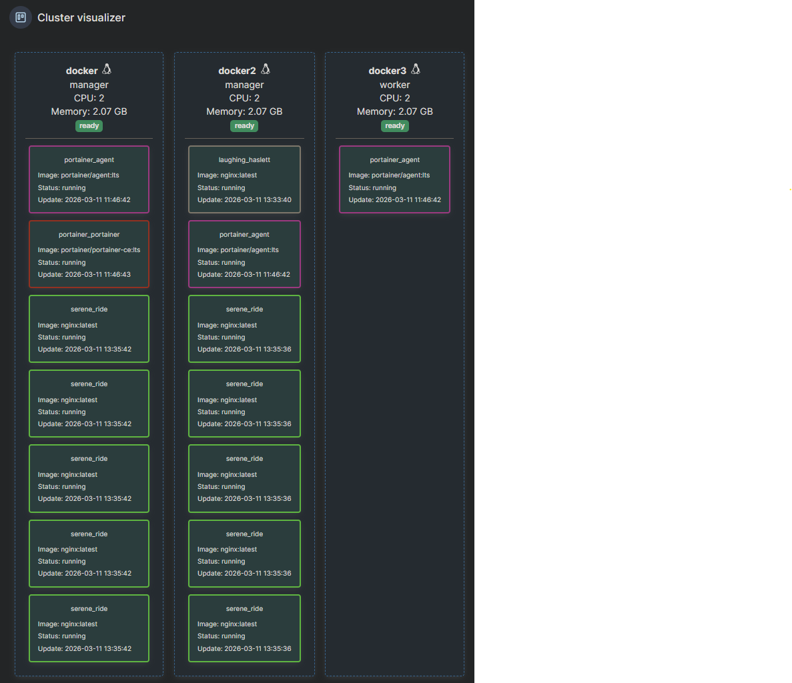Click the Linux penguin icon beside docker2
This screenshot has height=683, width=792.
(266, 69)
